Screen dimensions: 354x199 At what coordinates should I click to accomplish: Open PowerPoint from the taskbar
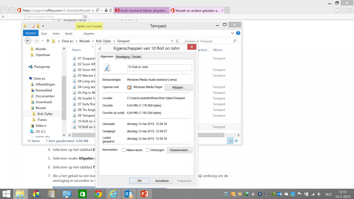click(x=145, y=194)
